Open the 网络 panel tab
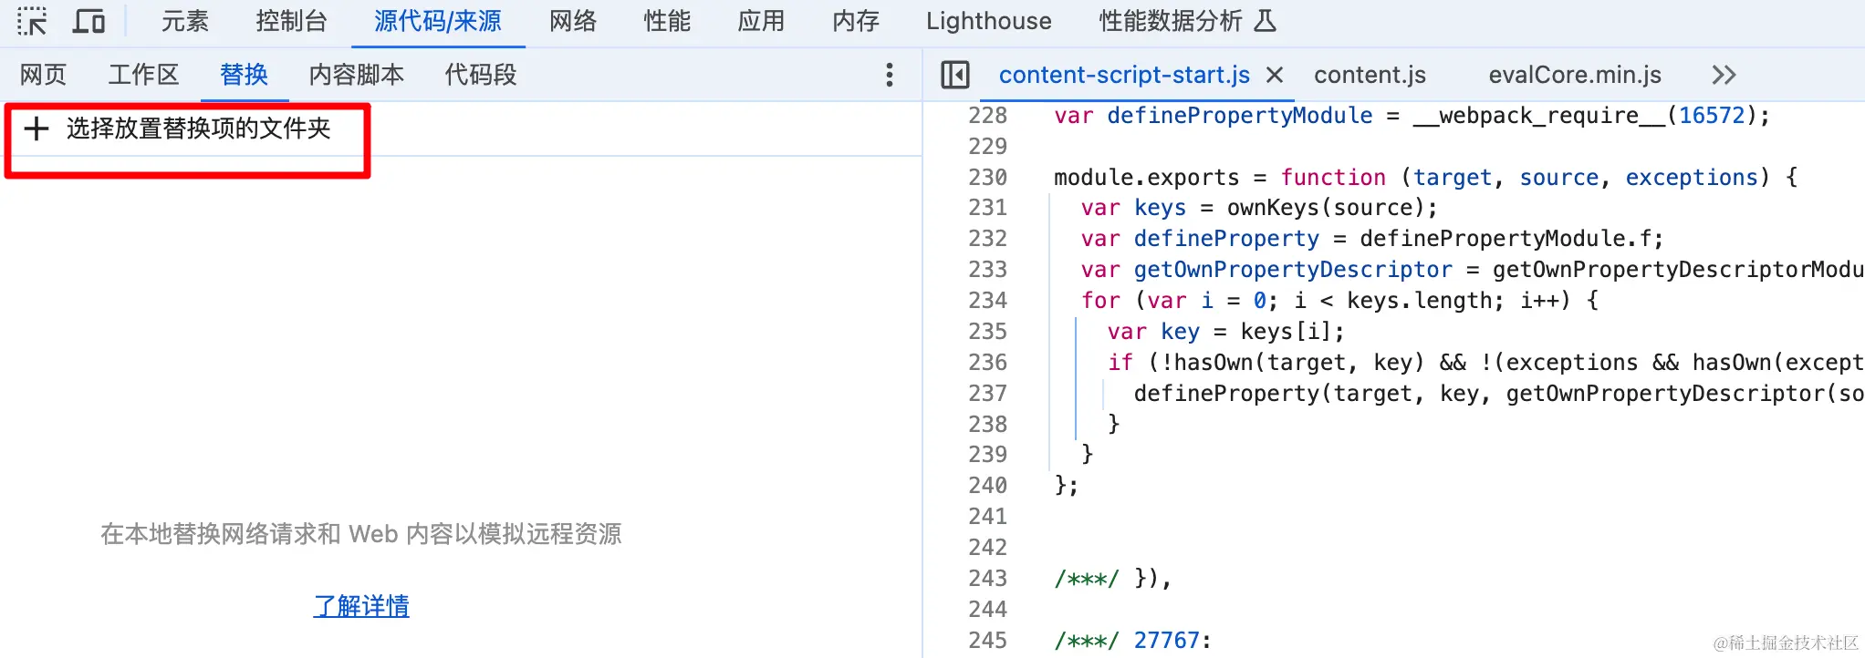The width and height of the screenshot is (1865, 658). [573, 21]
